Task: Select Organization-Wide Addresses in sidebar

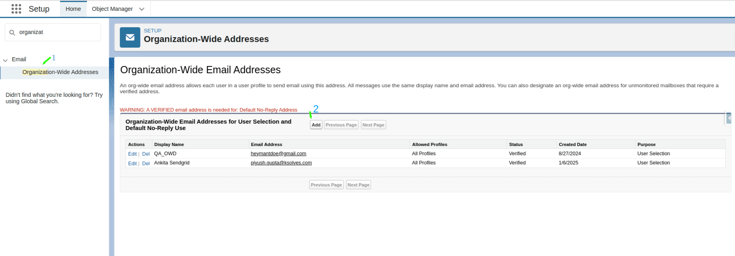Action: (x=60, y=72)
